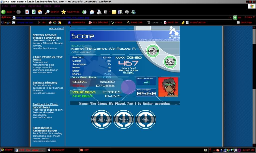
Task: Click the Google toolbar search field
Action: (25, 22)
